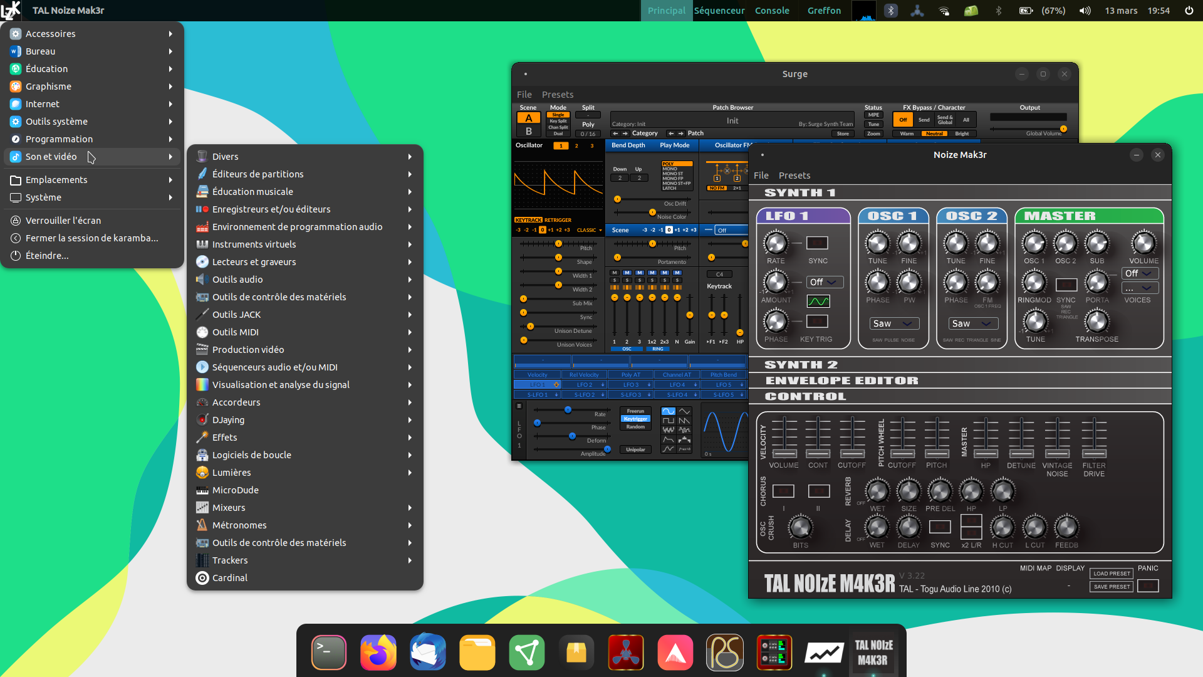Click the SAVE PRESET button
1203x677 pixels.
point(1112,587)
